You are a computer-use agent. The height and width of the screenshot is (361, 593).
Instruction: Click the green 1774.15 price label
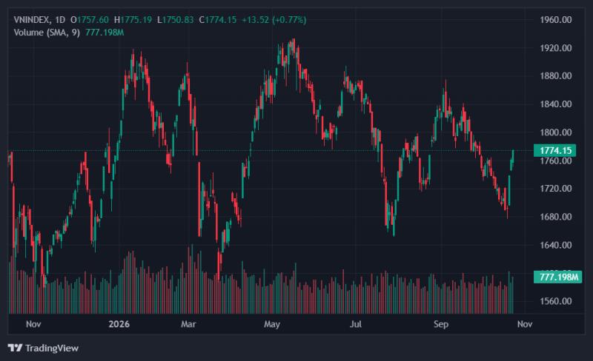[x=554, y=150]
